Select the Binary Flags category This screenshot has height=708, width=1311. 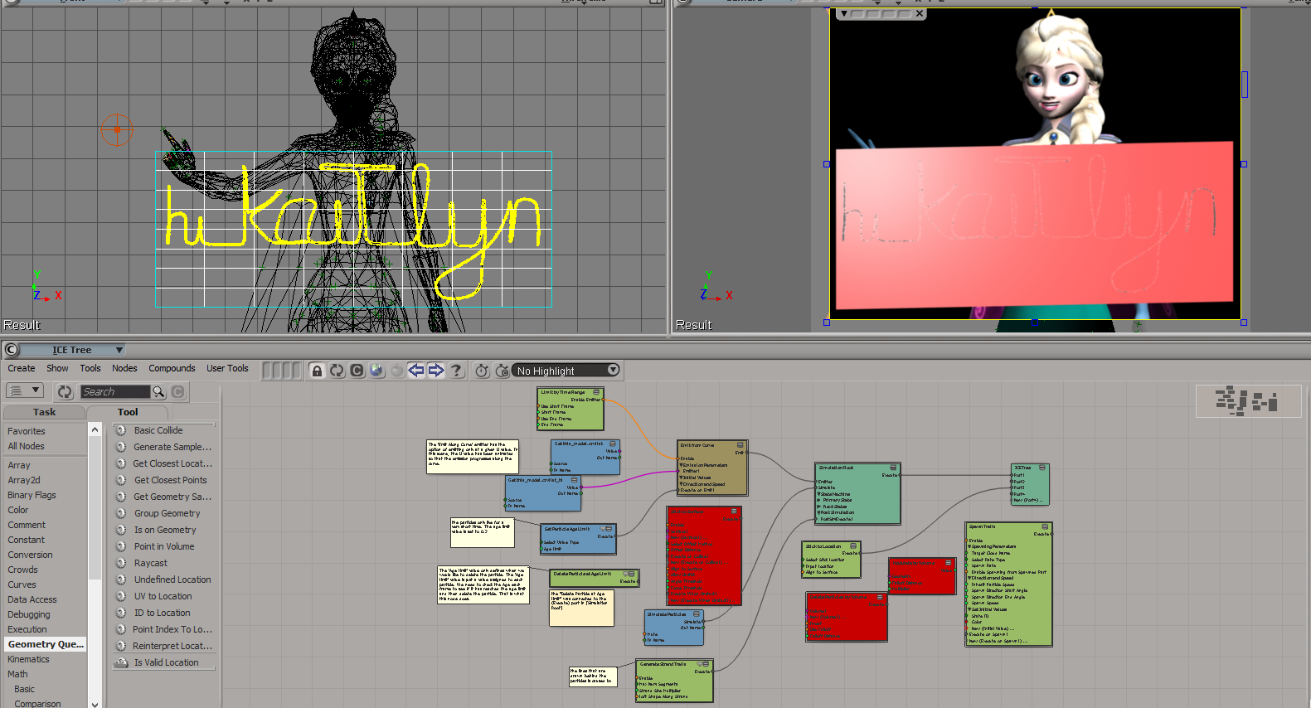coord(32,495)
